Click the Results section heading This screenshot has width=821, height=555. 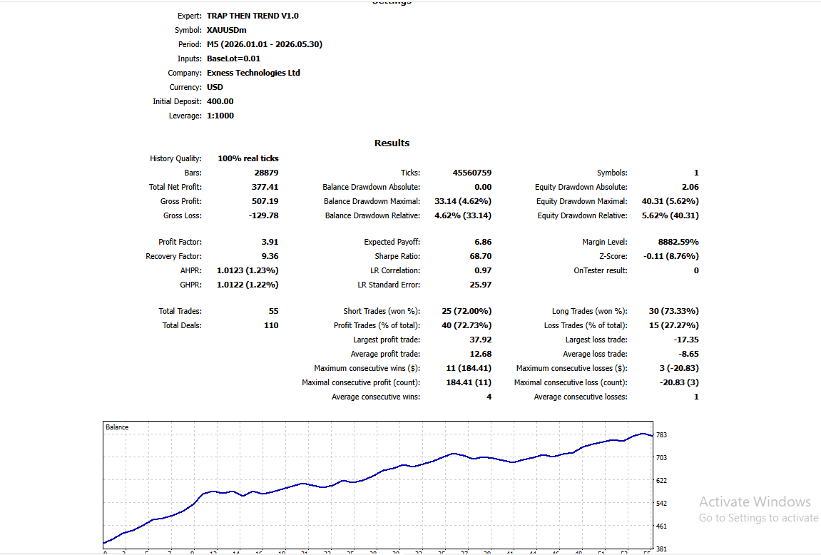click(x=392, y=143)
